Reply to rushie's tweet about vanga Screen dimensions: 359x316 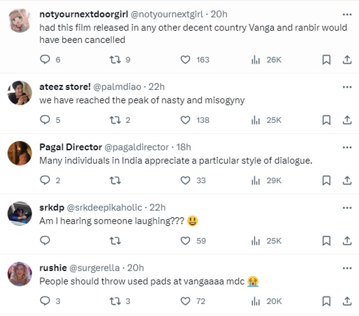(45, 301)
